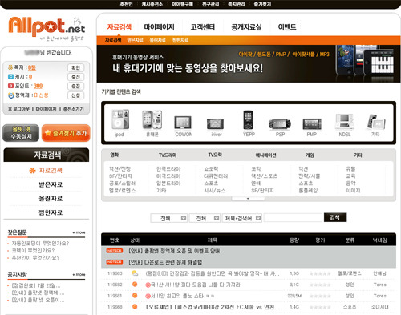Image resolution: width=401 pixels, height=315 pixels.
Task: Click the 올팟넷 수동설치 button
Action: pyautogui.click(x=21, y=133)
